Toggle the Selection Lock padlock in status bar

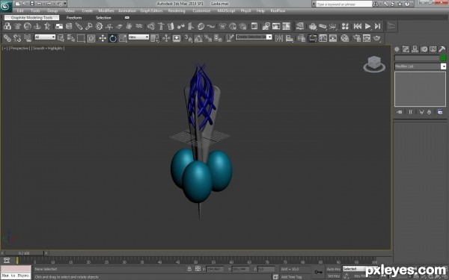click(189, 269)
